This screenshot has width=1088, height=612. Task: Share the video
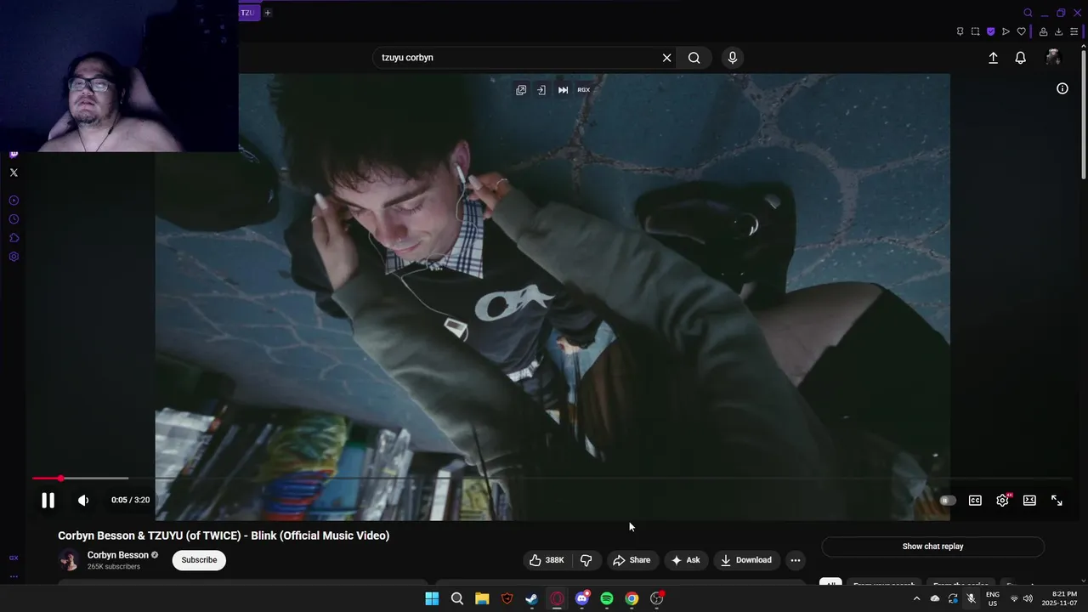[632, 560]
